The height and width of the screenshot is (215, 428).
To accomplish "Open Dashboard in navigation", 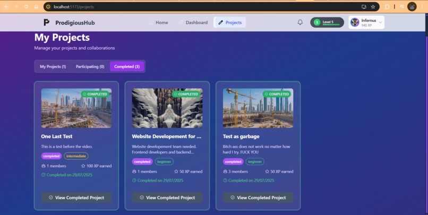I will [193, 22].
